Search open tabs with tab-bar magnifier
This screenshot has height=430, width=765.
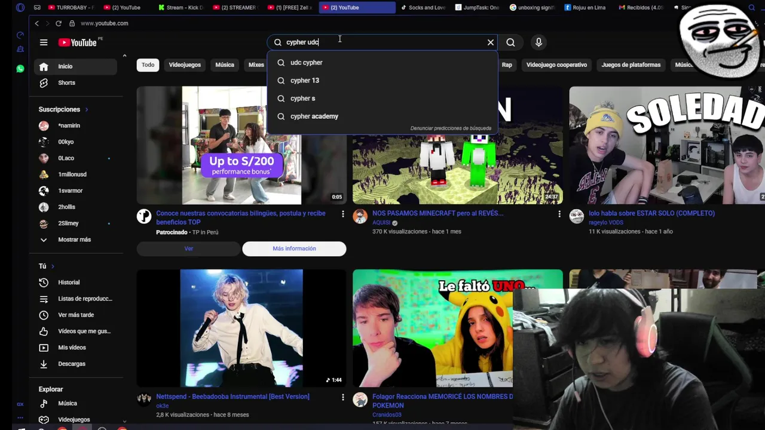click(751, 8)
